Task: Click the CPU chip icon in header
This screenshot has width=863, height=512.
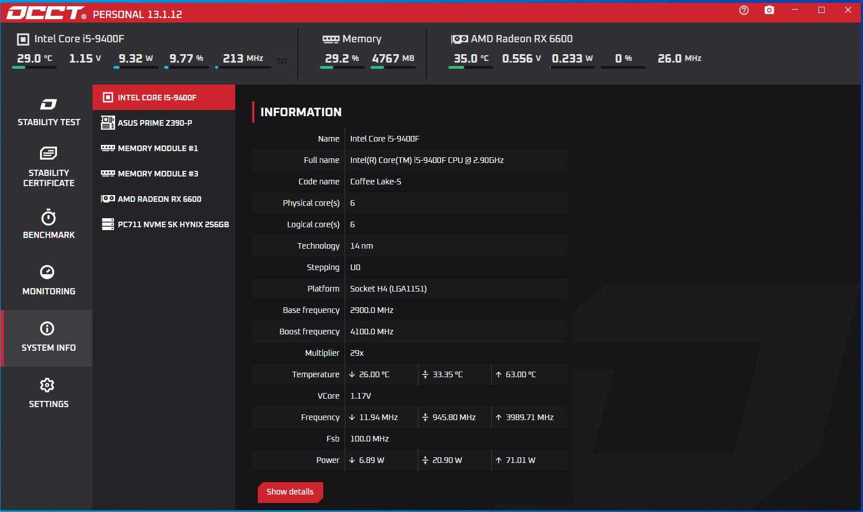Action: click(23, 39)
